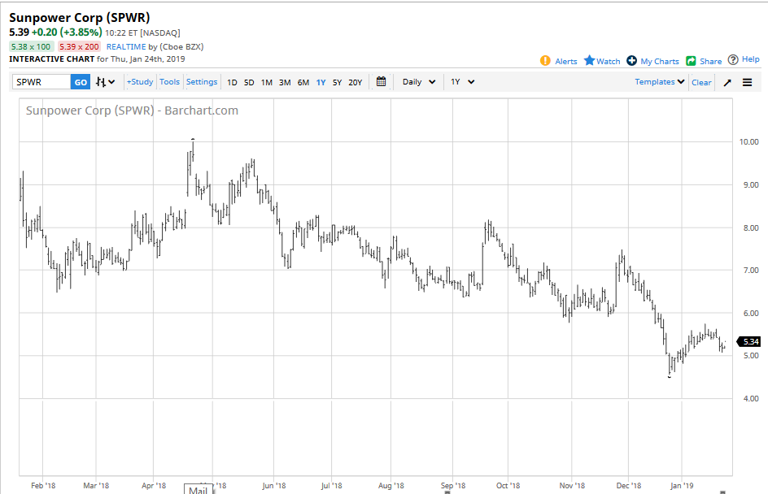Click the Watch link text
768x494 pixels.
click(609, 61)
